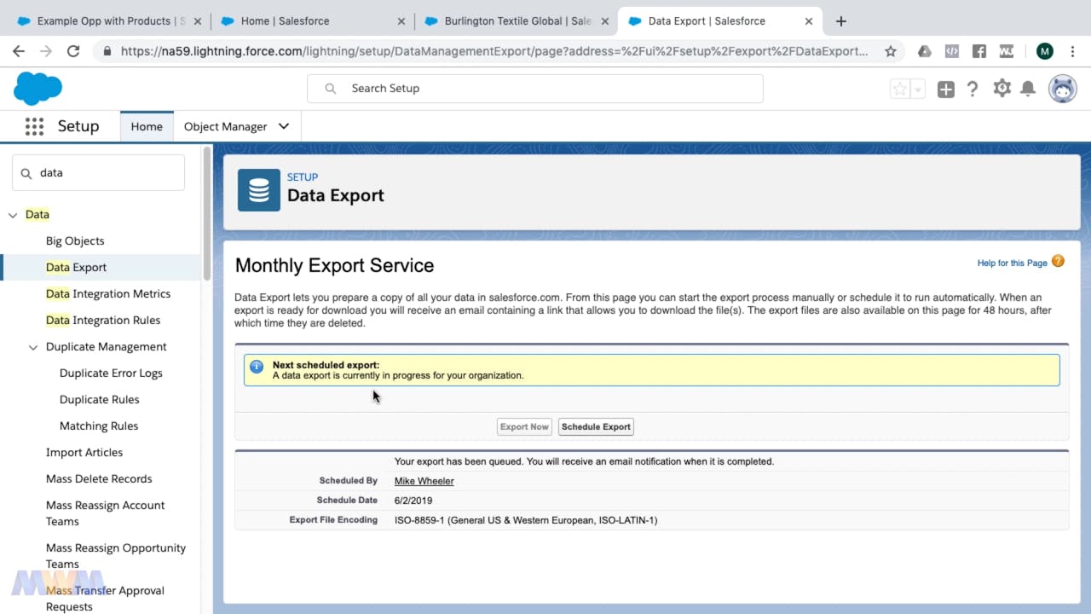
Task: Collapse the Data tree section
Action: coord(13,215)
